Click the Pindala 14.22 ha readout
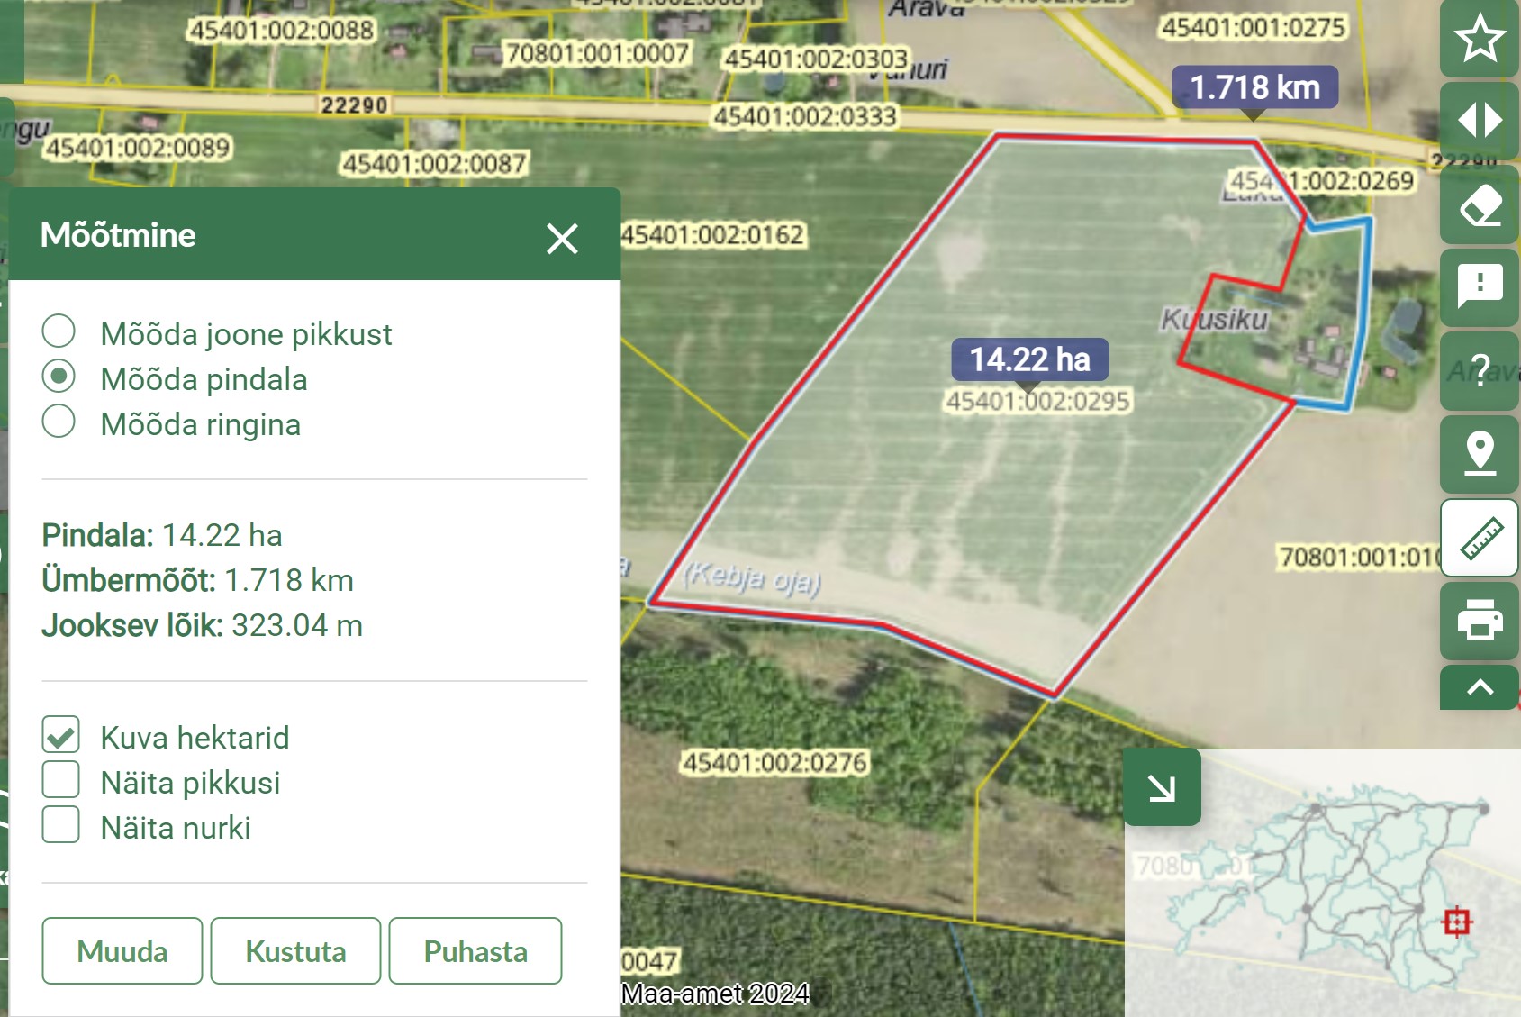 pyautogui.click(x=162, y=535)
